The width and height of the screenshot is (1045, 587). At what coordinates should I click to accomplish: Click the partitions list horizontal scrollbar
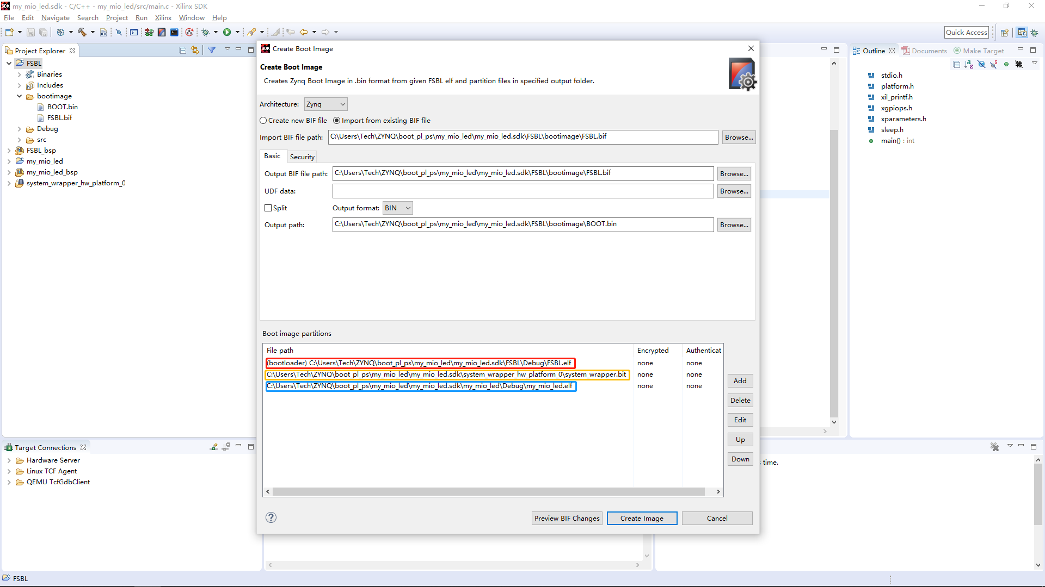pyautogui.click(x=488, y=491)
